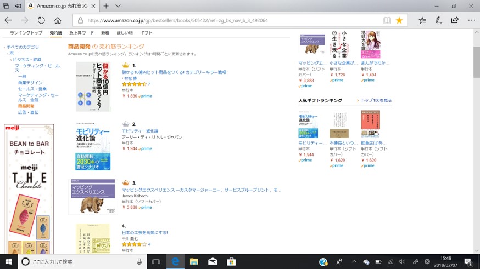Select ビジネス・経済 category
The image size is (480, 269).
(27, 59)
